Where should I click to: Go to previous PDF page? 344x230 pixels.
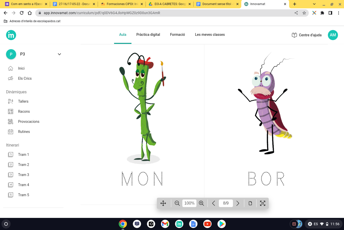[x=214, y=203]
